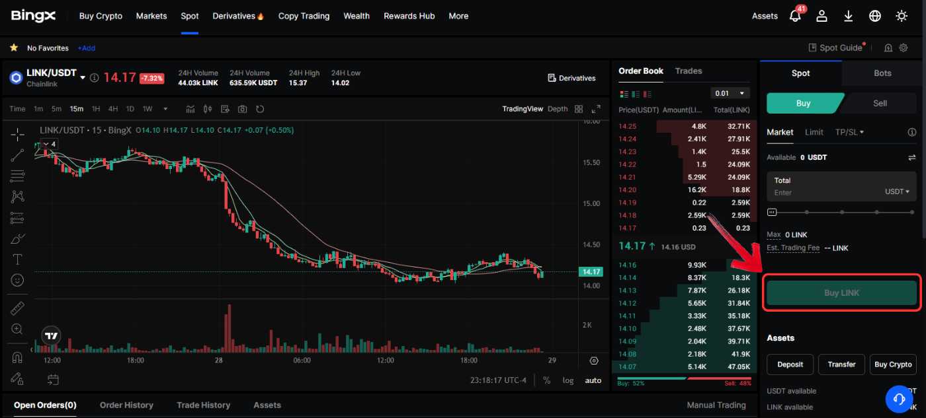The height and width of the screenshot is (418, 926).
Task: Open the notifications bell
Action: pos(795,16)
